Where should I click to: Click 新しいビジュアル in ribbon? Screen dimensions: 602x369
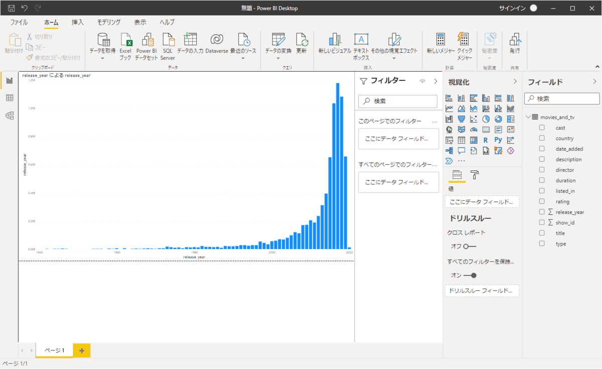[334, 44]
